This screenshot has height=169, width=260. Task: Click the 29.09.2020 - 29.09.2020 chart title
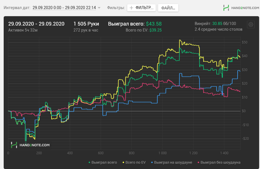pyautogui.click(x=36, y=24)
